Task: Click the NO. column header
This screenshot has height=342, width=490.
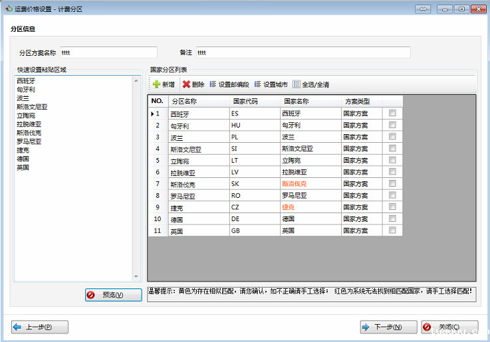Action: pyautogui.click(x=158, y=101)
